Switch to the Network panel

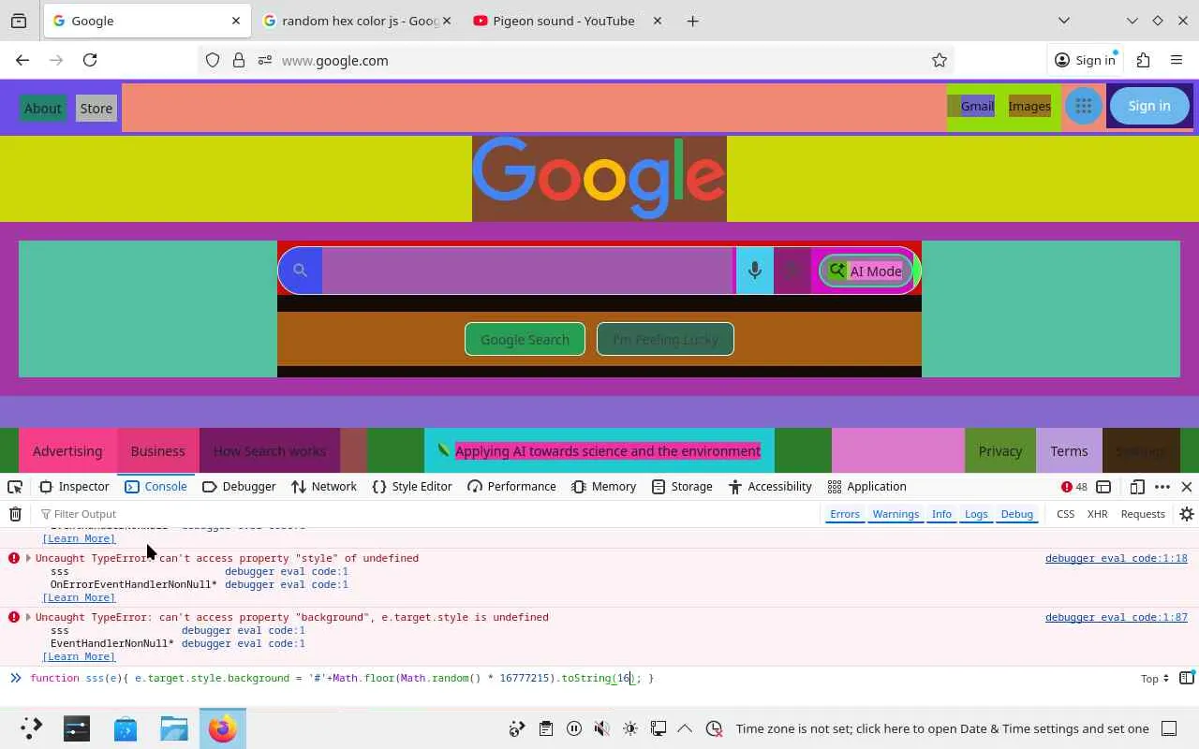324,487
